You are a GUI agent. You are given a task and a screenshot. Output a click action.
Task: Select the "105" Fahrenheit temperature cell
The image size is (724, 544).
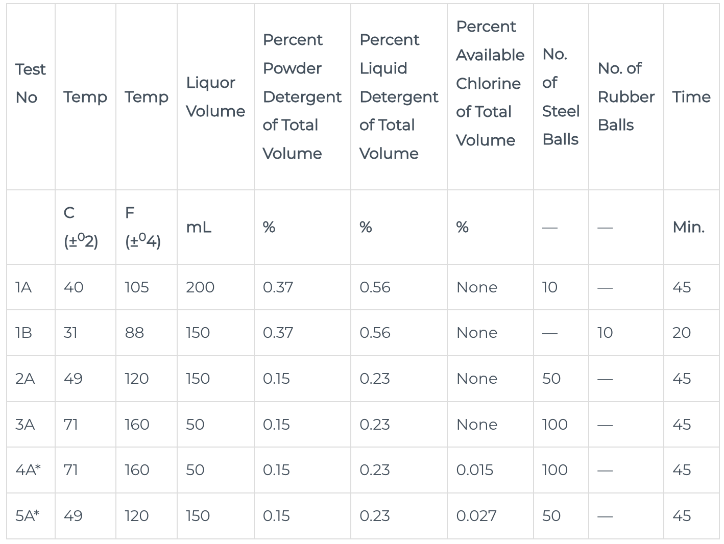click(137, 287)
